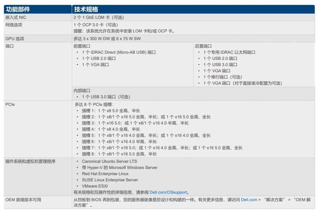The width and height of the screenshot is (318, 213).
Task: Click the PCIe row label
Action: (10, 104)
